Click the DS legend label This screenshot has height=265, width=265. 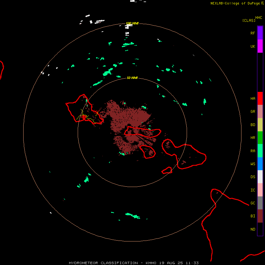pyautogui.click(x=253, y=177)
